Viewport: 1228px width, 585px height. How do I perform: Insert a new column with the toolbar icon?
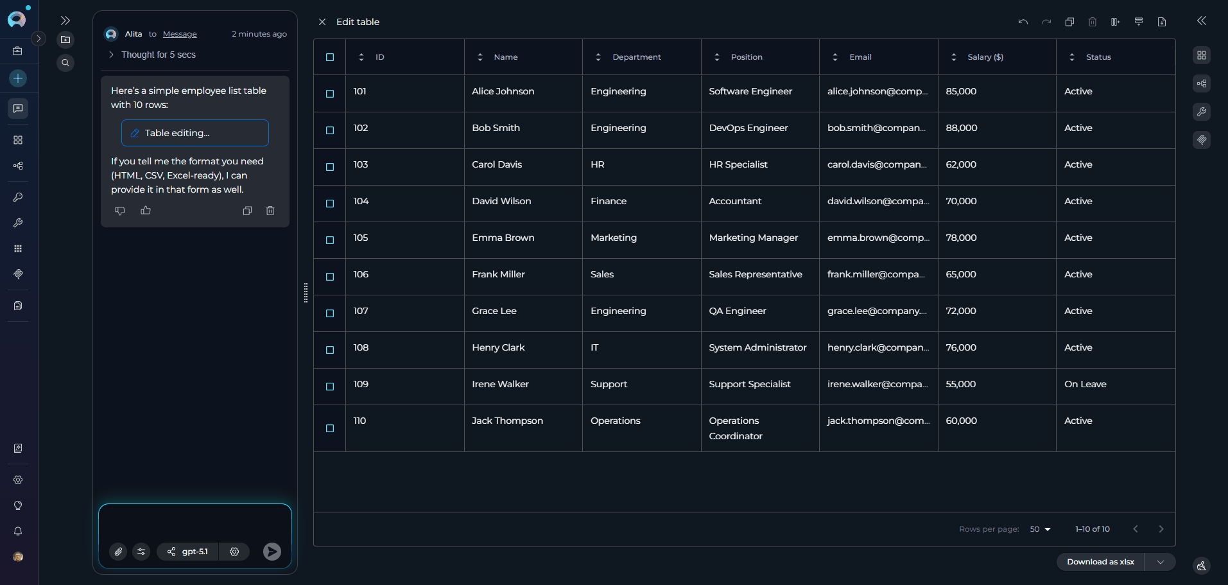(x=1115, y=21)
